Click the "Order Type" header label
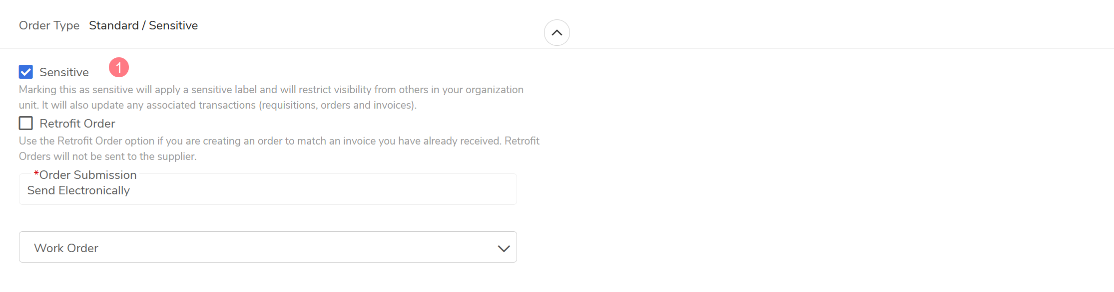This screenshot has height=292, width=1114. pyautogui.click(x=49, y=25)
